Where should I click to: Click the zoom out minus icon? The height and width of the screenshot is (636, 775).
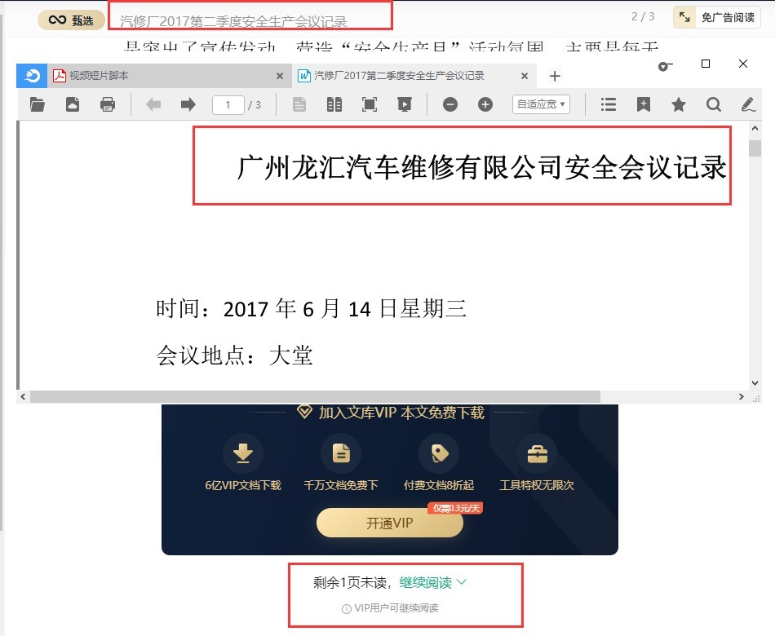[449, 104]
